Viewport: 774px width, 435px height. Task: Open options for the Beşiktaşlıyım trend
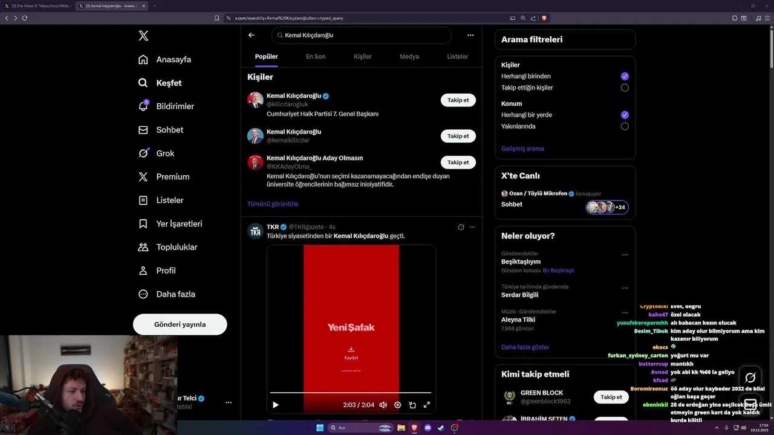(625, 255)
